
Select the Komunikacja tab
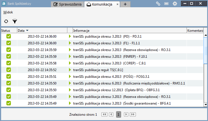coord(102,4)
